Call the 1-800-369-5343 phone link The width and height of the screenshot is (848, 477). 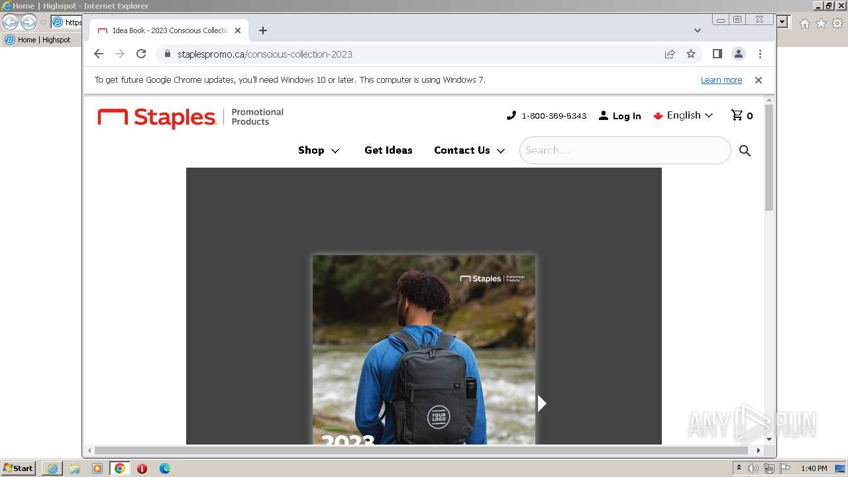click(547, 115)
